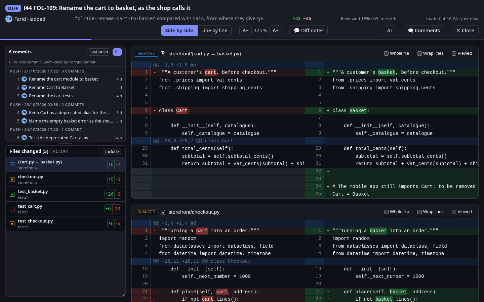484x302 pixels.
Task: Select commit "Rename the cart module to basket"
Action: pos(66,79)
